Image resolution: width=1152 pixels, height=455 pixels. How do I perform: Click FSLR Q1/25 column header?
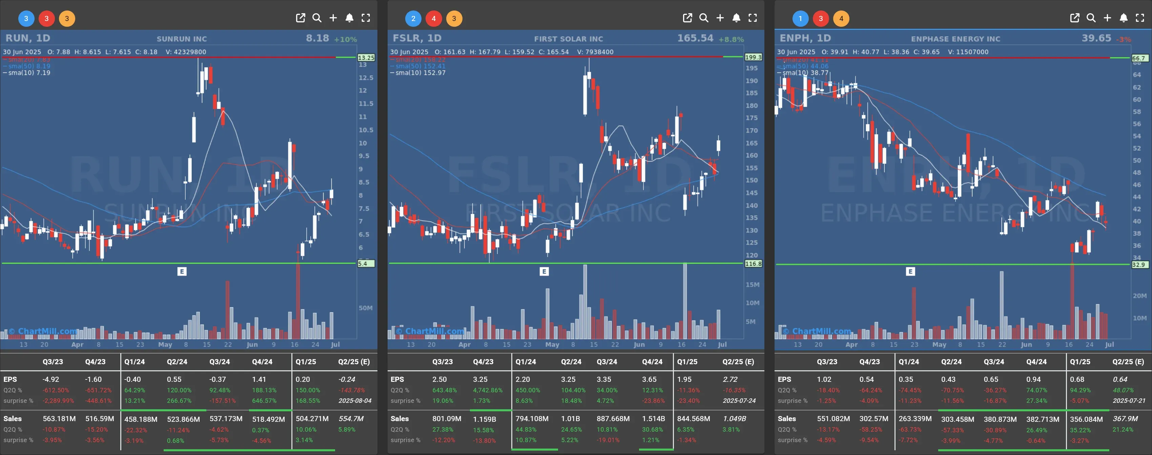[x=687, y=361]
